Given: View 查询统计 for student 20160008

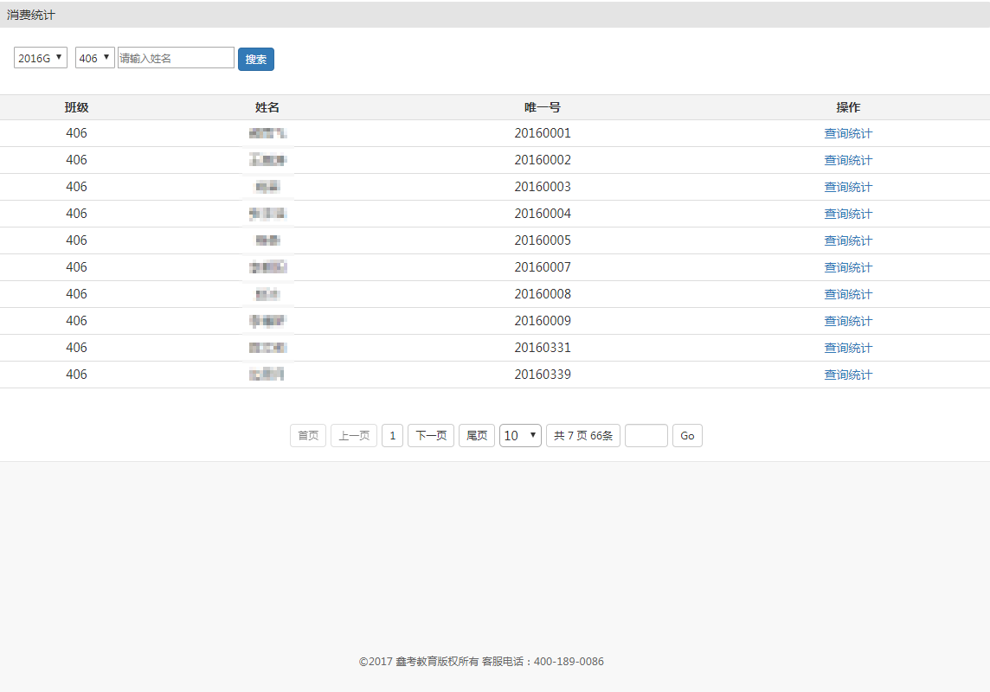Looking at the screenshot, I should (x=847, y=294).
